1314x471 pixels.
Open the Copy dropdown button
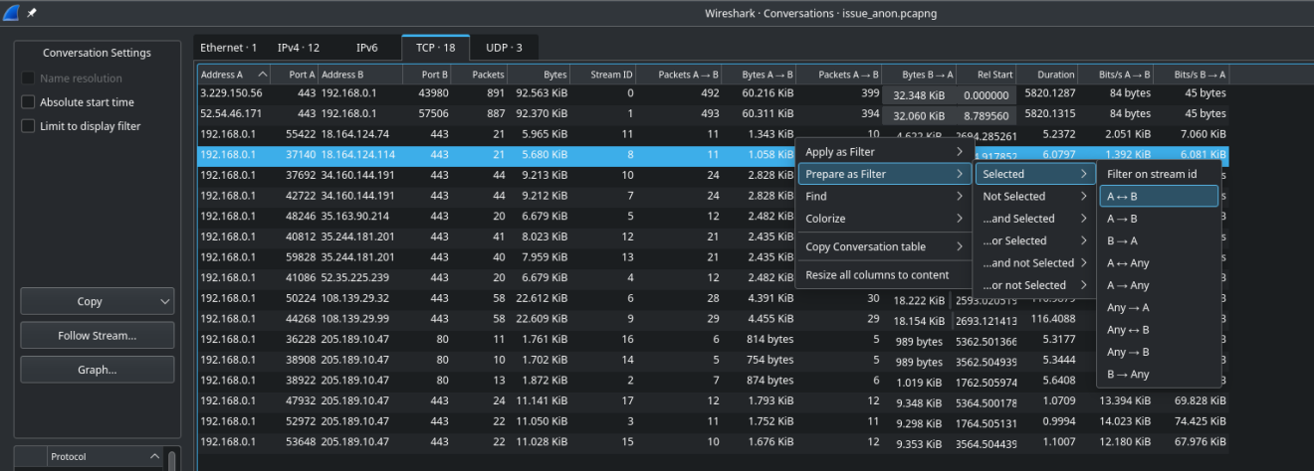click(x=164, y=302)
